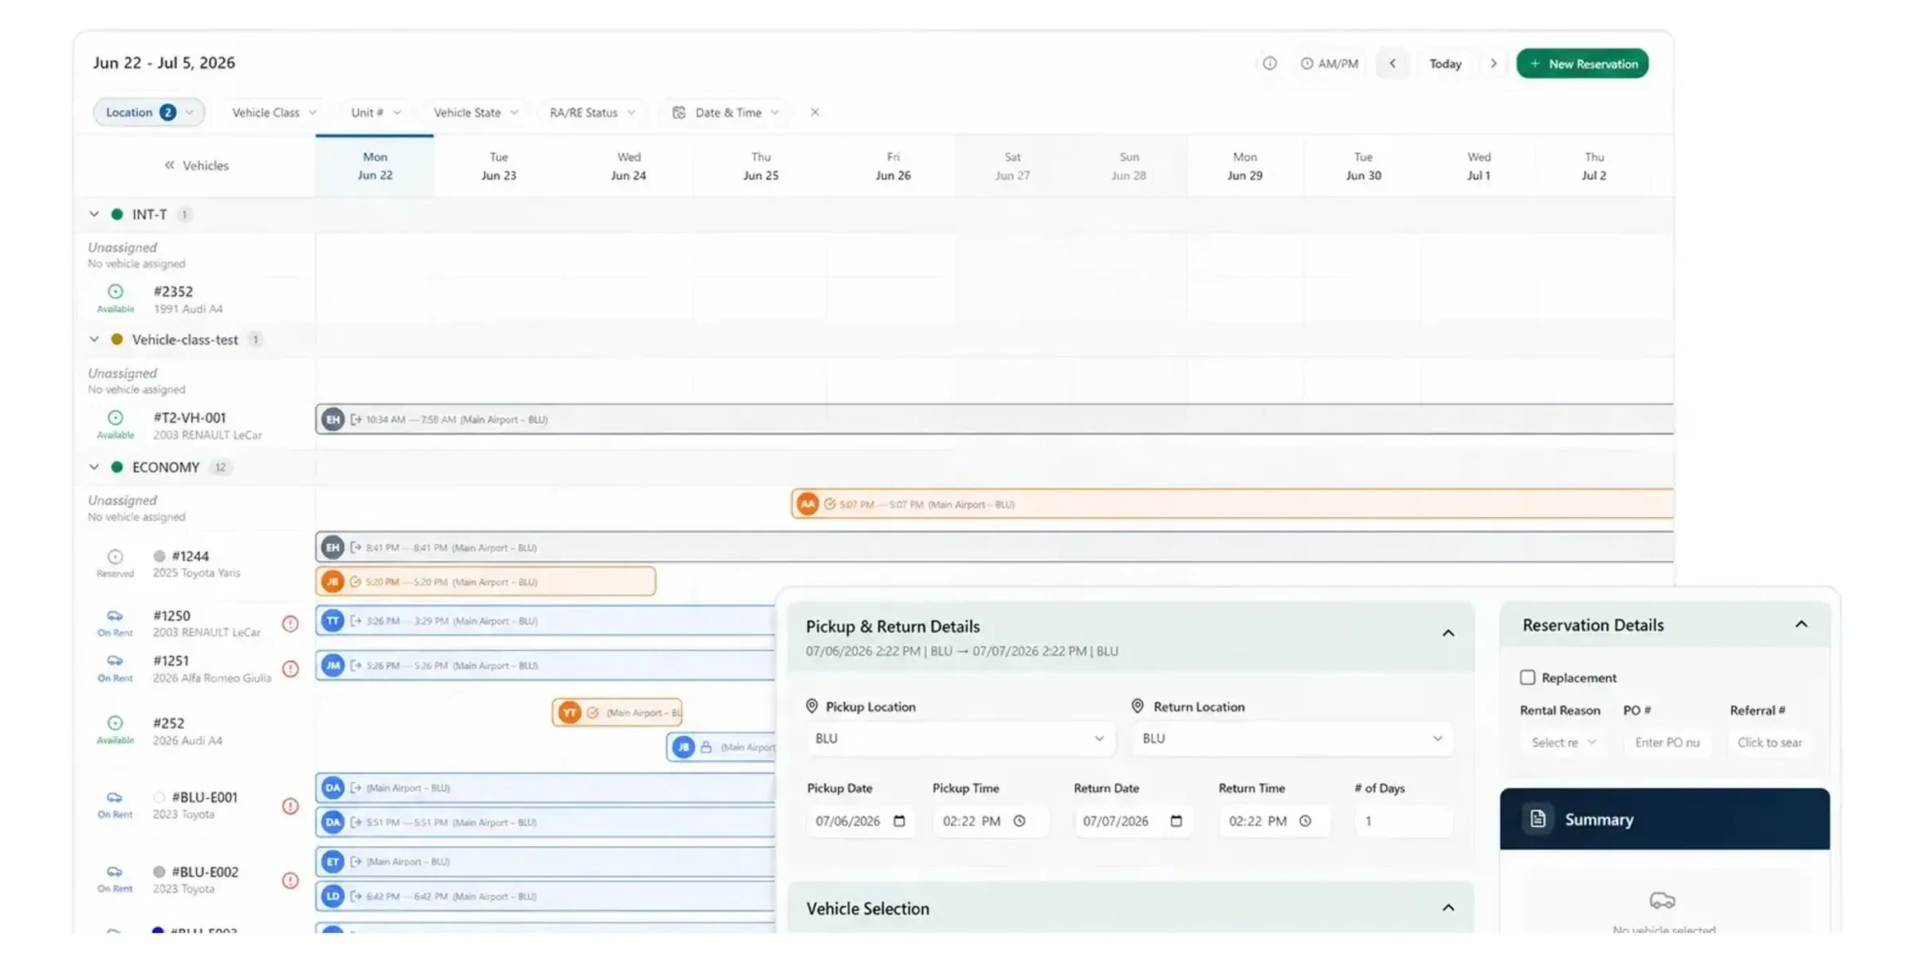1913x956 pixels.
Task: Open the Rental Reason dropdown
Action: click(x=1563, y=742)
